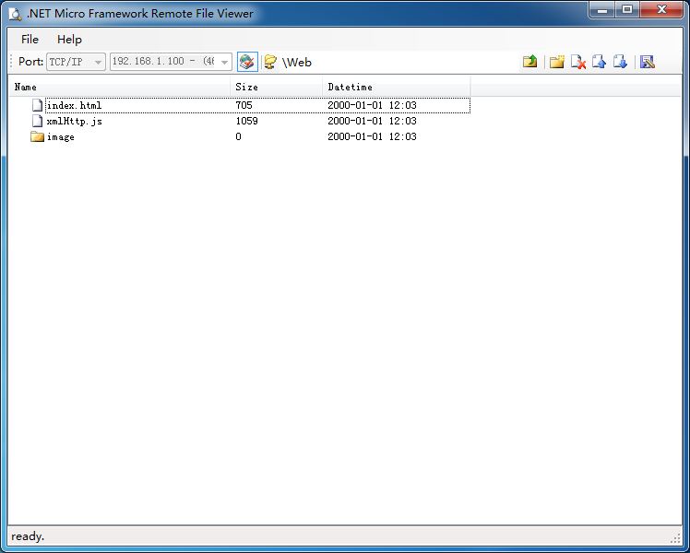Sort the list by Size column header
The width and height of the screenshot is (690, 553).
277,87
